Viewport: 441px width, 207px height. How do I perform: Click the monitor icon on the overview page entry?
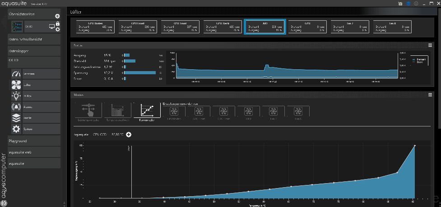tap(52, 27)
